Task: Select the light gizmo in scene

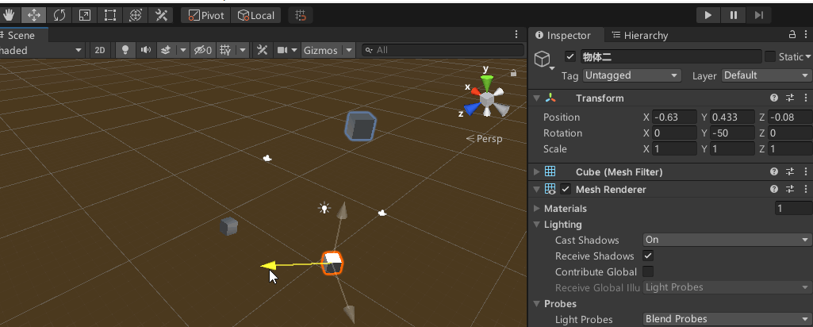Action: point(324,209)
